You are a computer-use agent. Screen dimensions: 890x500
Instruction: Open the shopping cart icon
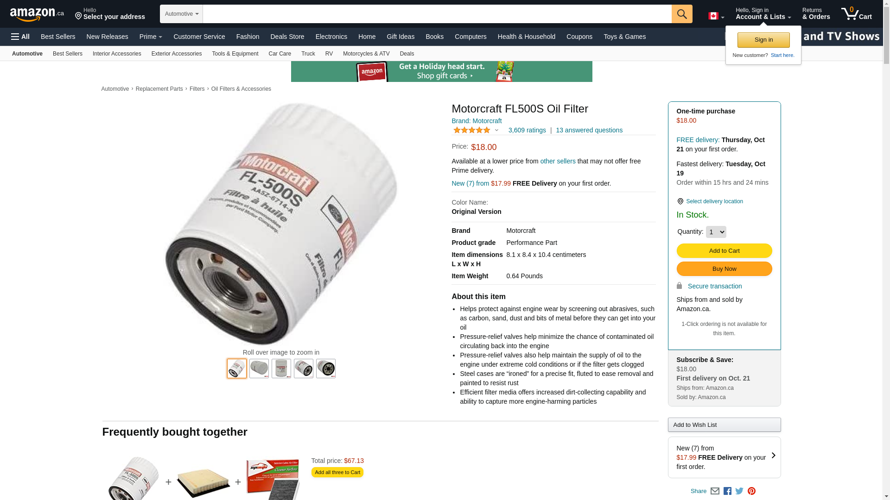click(856, 14)
